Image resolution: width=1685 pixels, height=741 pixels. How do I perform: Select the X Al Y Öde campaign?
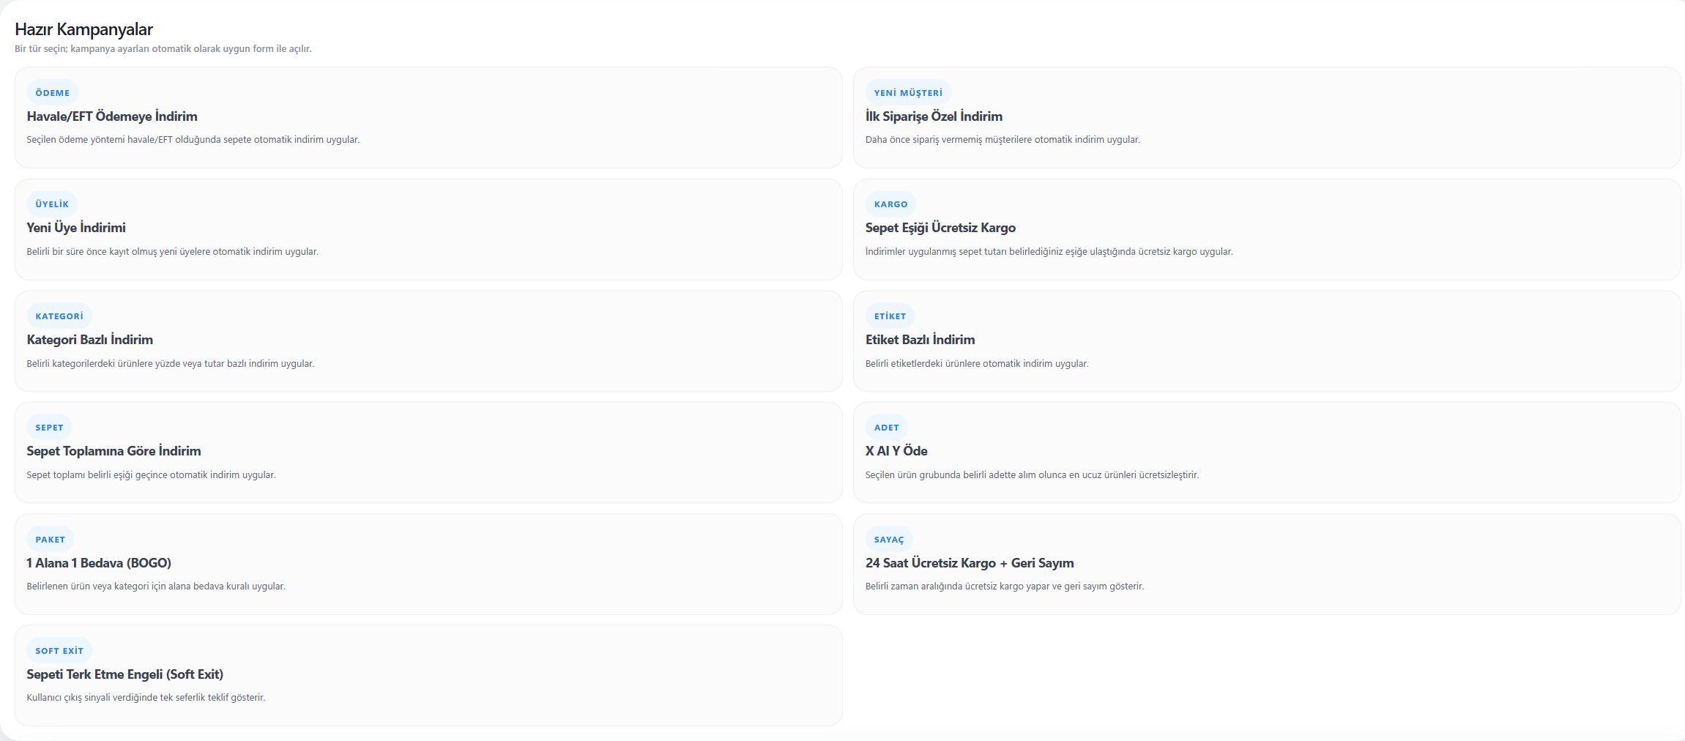pyautogui.click(x=1267, y=453)
